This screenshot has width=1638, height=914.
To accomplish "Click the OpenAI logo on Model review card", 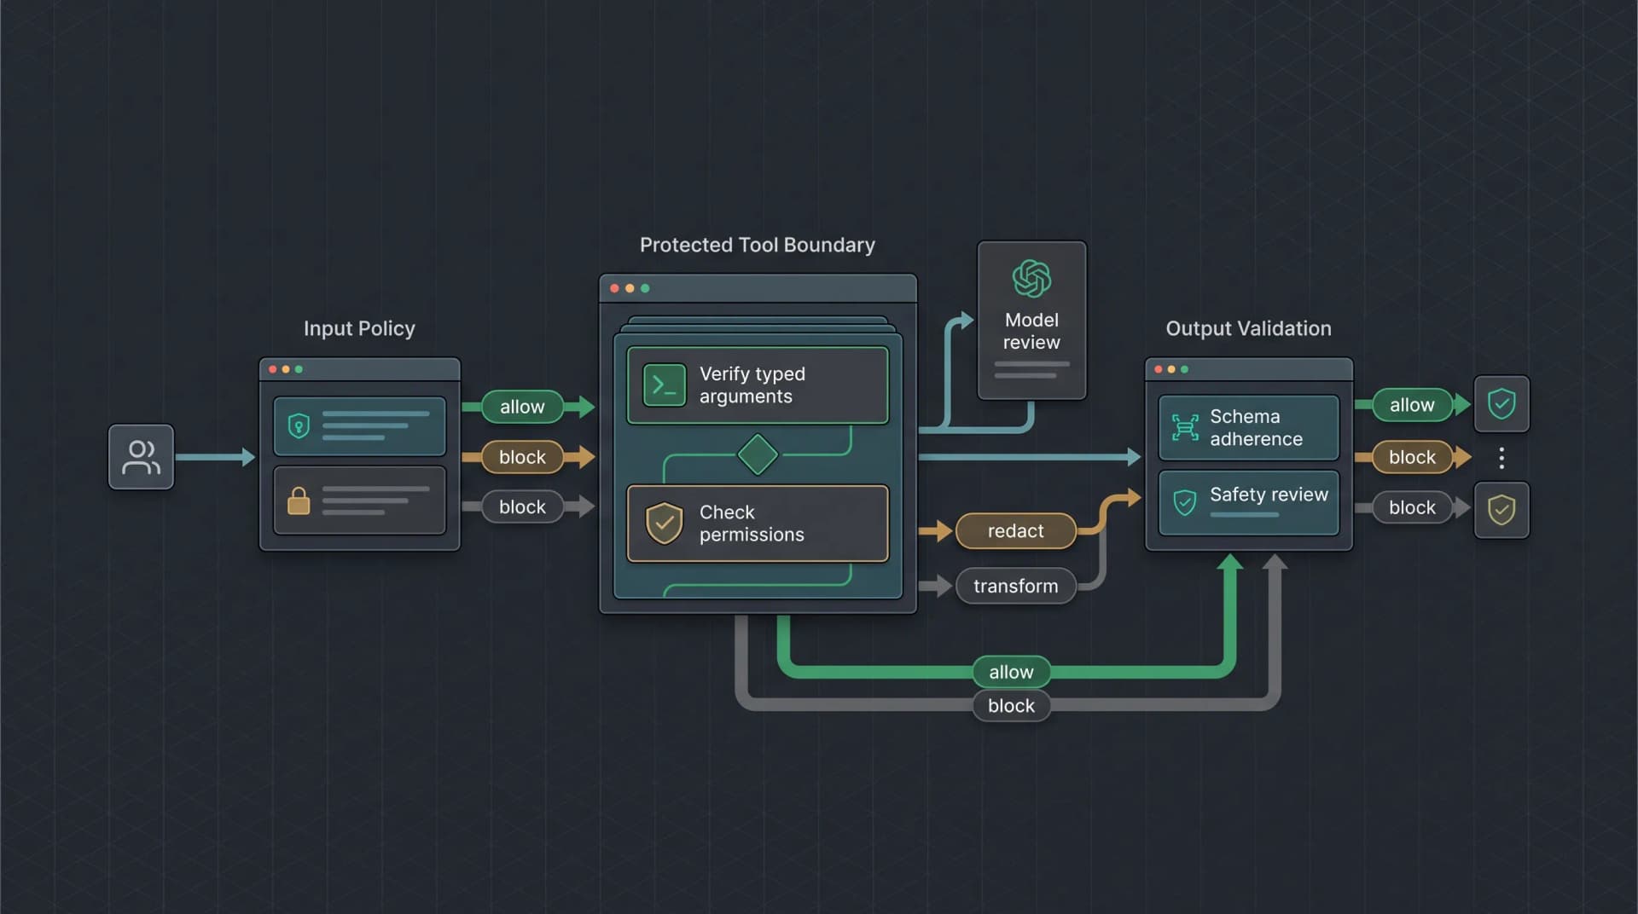I will coord(1031,279).
